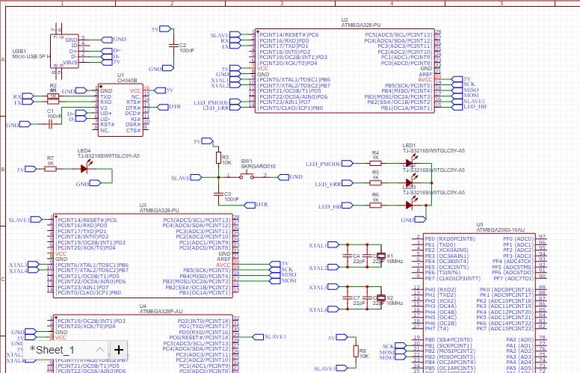580x373 pixels.
Task: Click the 5V net port above R8
Action: 342,337
